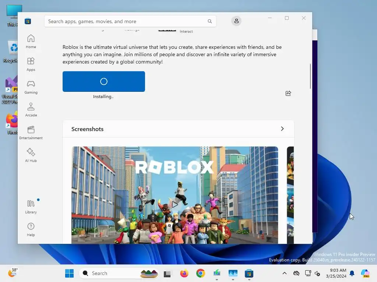The width and height of the screenshot is (377, 282).
Task: Open the Home section in Store sidebar
Action: point(31,41)
